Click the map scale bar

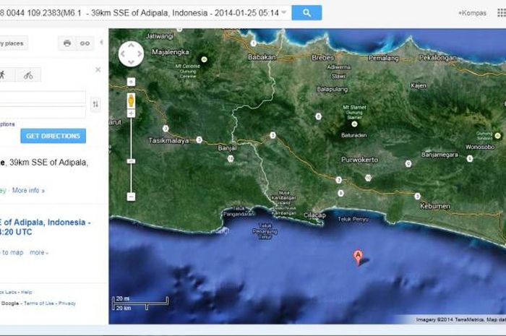(140, 303)
